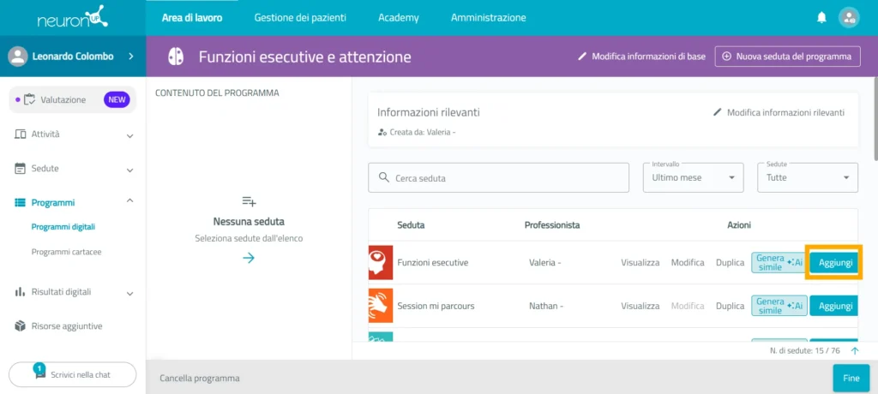878x394 pixels.
Task: Open patient switcher chevron beside Leonardo Colombo
Action: click(131, 56)
